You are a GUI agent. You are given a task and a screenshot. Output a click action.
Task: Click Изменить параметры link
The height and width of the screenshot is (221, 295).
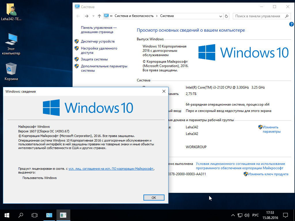coord(271,129)
